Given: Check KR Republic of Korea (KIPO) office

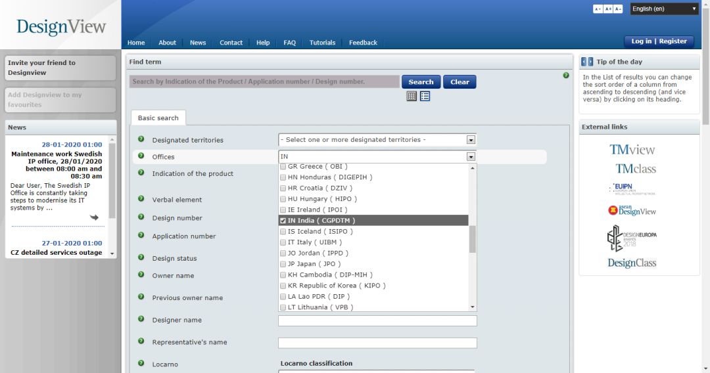Looking at the screenshot, I should point(283,286).
